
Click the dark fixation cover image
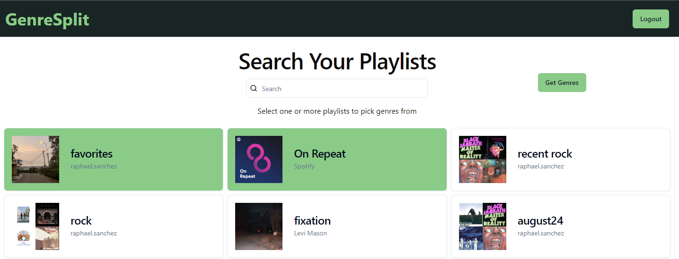[259, 226]
